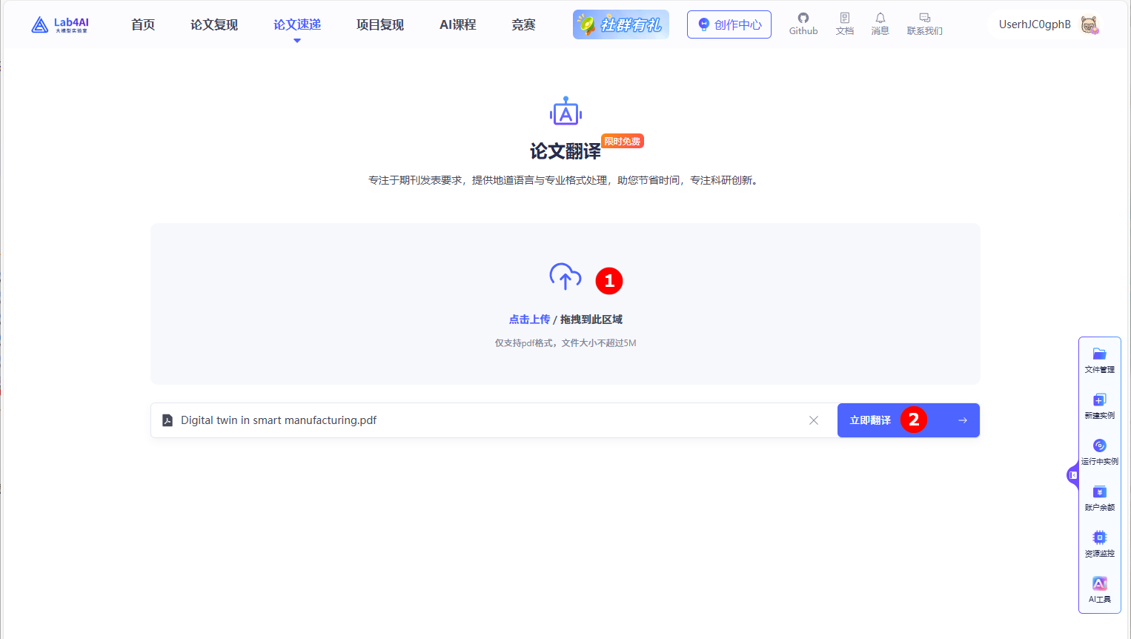Click the upload cloud icon

565,277
